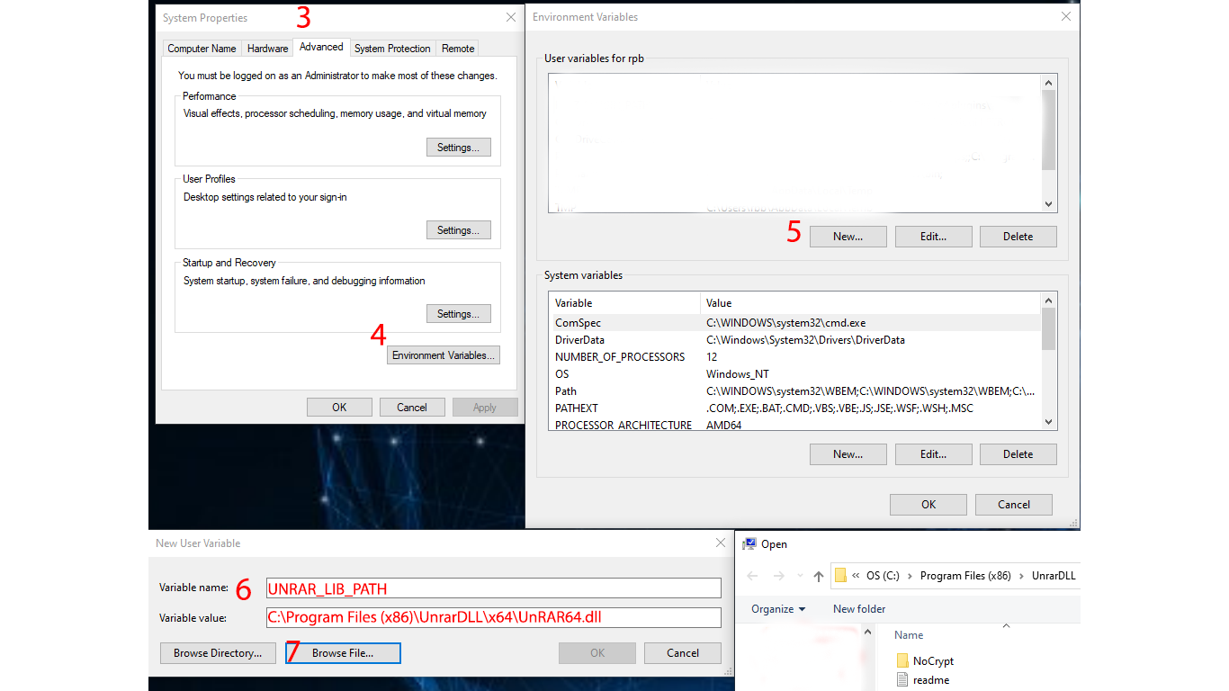Click the Forward arrow in Open dialog
This screenshot has height=691, width=1229.
[779, 576]
